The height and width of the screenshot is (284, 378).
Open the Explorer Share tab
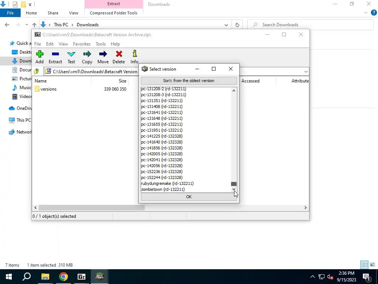click(x=53, y=13)
